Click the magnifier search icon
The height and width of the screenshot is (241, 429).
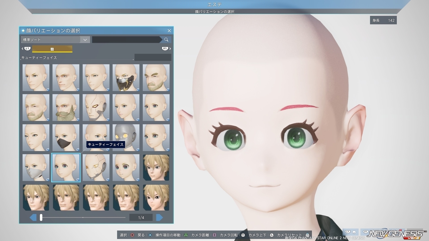[x=167, y=40]
